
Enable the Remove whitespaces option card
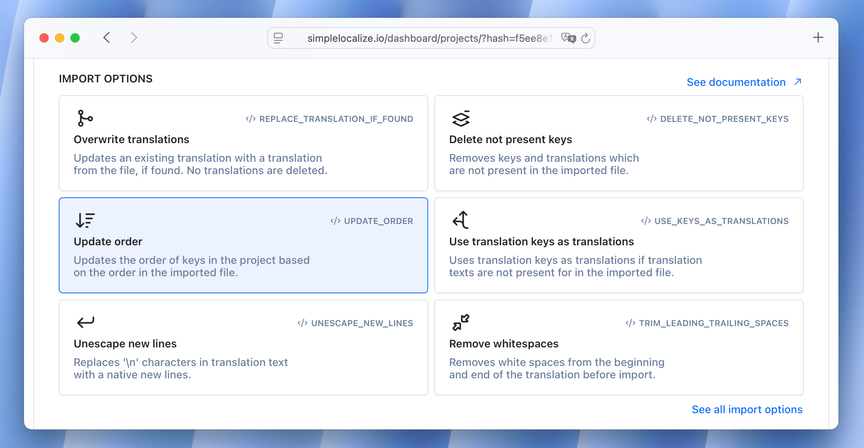point(619,347)
